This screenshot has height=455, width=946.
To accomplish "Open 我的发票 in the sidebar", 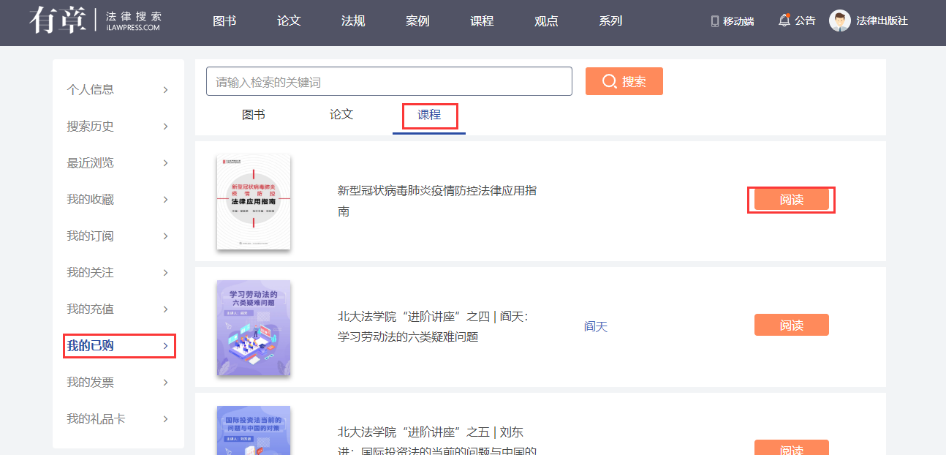I will point(91,383).
